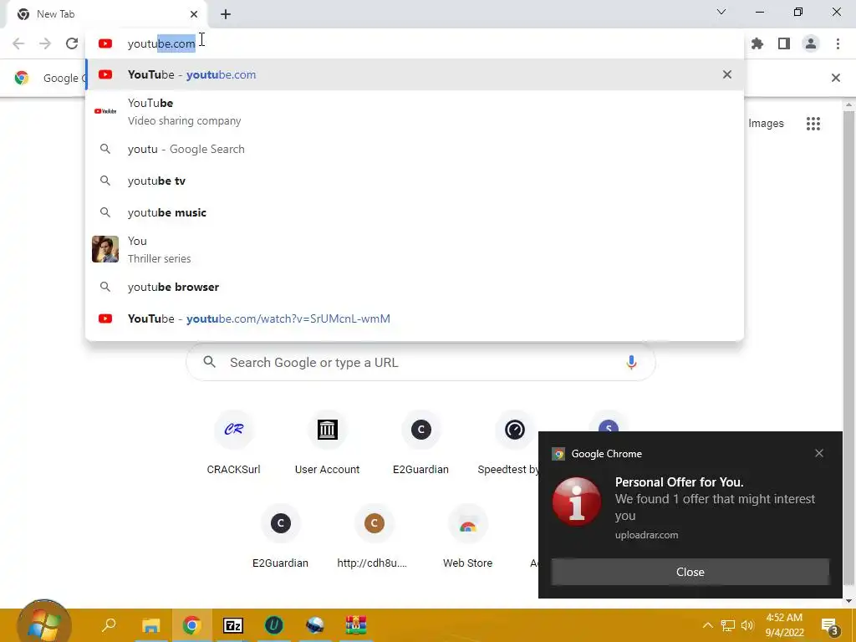
Task: Remove the youtube.com suggestion with X
Action: click(x=727, y=74)
